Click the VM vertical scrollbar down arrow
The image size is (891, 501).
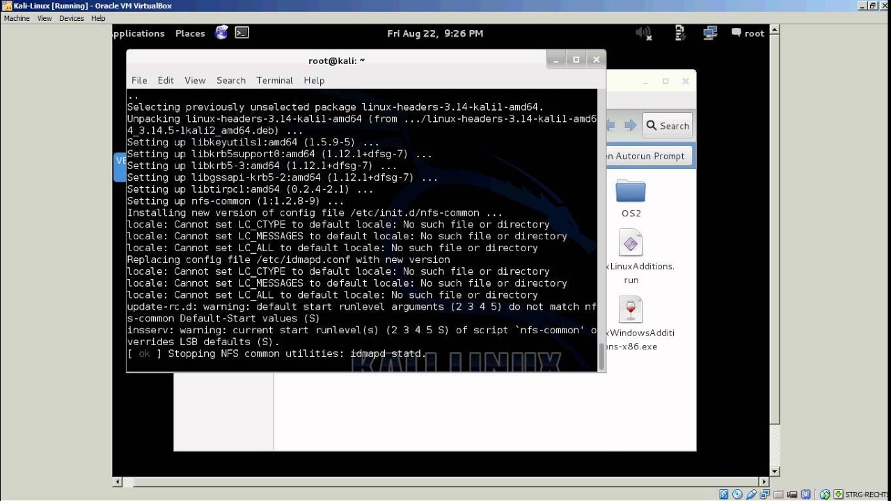[x=775, y=471]
